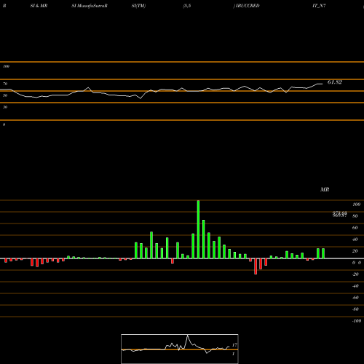This screenshot has width=364, height=364.
Task: Click the MR axis label 60
Action: pos(355,228)
